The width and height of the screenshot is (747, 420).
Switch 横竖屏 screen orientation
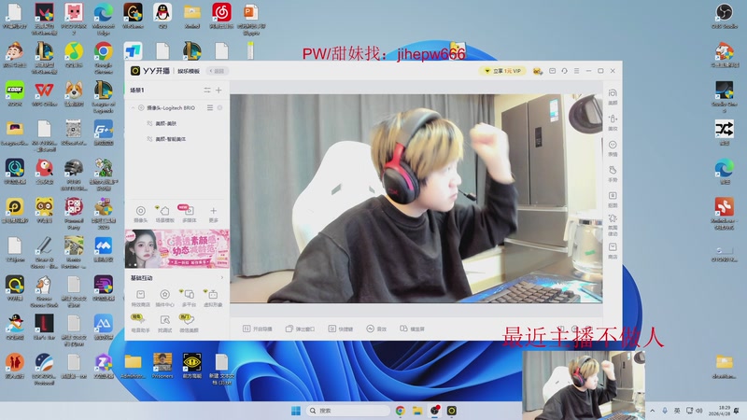pos(412,329)
